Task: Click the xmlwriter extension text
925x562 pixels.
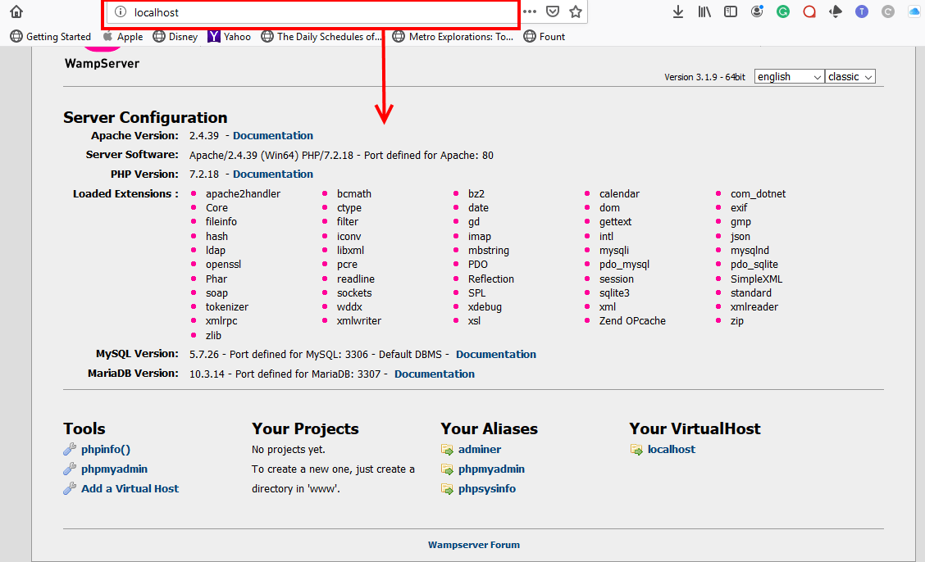Action: [358, 321]
